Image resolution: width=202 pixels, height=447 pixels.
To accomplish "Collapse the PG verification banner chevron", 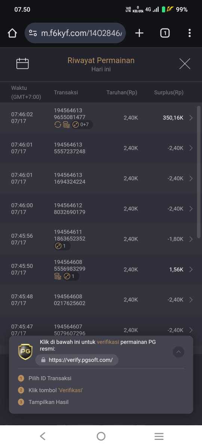I will coord(179,352).
